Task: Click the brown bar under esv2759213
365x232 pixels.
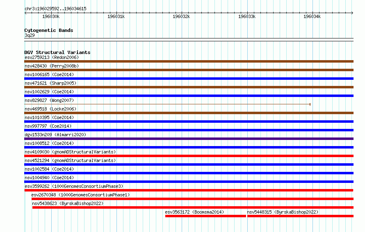Action: 189,61
